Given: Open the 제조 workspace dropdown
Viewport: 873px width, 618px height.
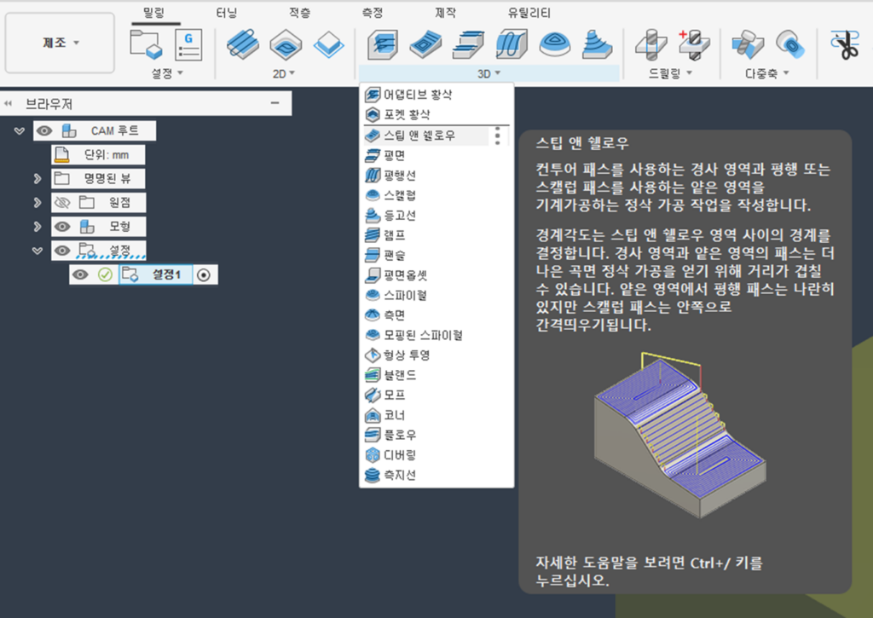Looking at the screenshot, I should (x=61, y=43).
